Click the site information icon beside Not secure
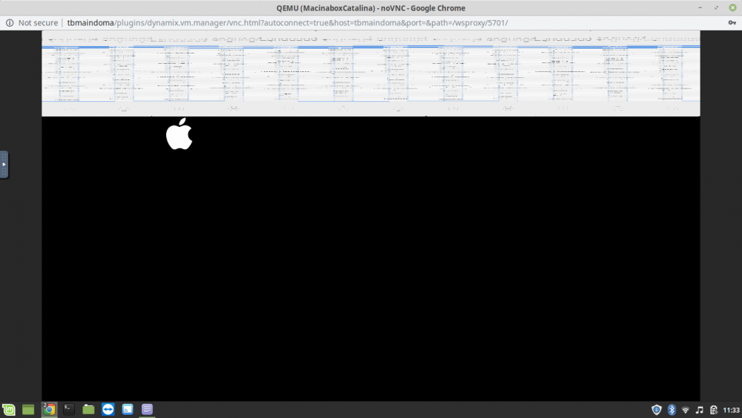 click(10, 23)
